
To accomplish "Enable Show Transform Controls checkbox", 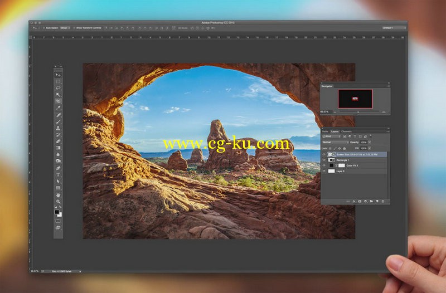I will [74, 28].
